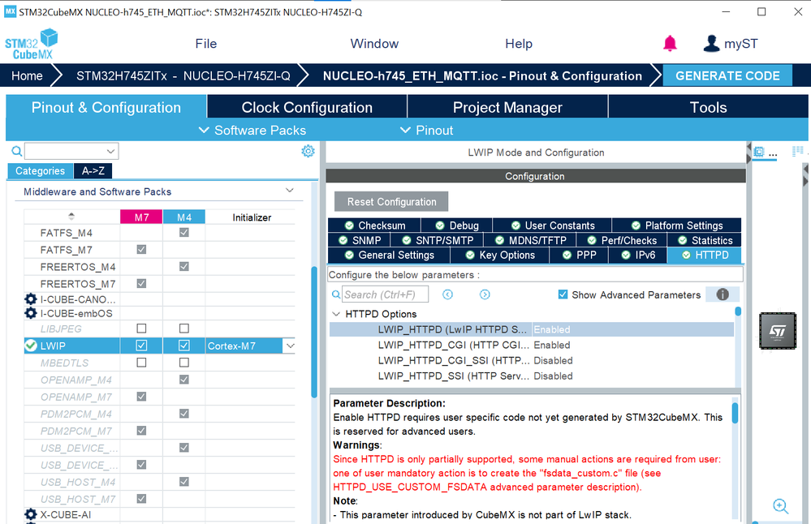Toggle LWIP M7 checkbox
The width and height of the screenshot is (811, 524).
(x=141, y=346)
